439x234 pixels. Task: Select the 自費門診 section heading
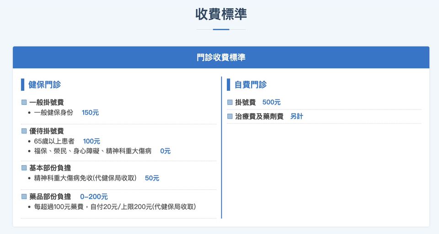point(250,84)
